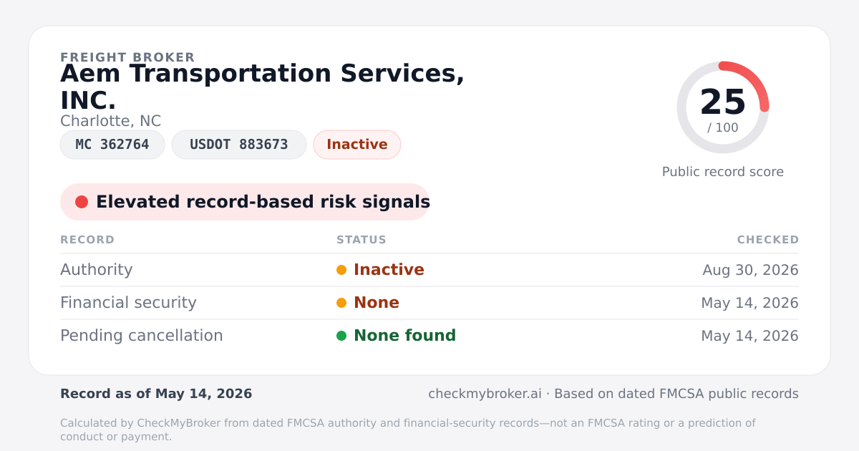Click the red dot in the risk signals banner

coord(82,202)
